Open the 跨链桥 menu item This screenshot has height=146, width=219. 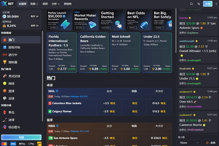[x=68, y=4]
